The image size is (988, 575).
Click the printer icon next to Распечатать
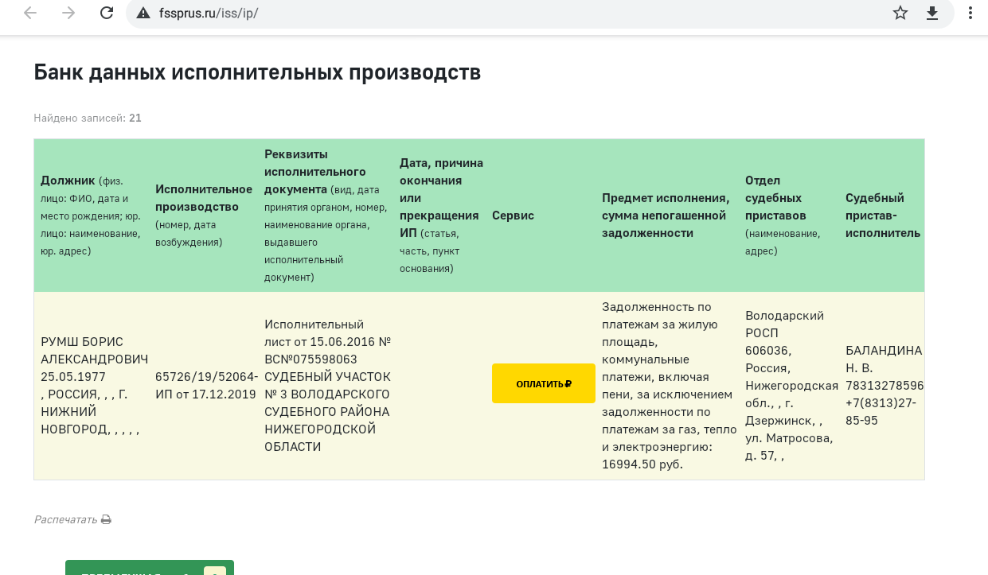[x=106, y=519]
